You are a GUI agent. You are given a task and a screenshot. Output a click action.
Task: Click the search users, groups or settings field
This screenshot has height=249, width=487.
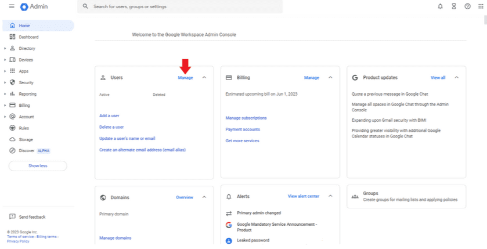coord(180,6)
